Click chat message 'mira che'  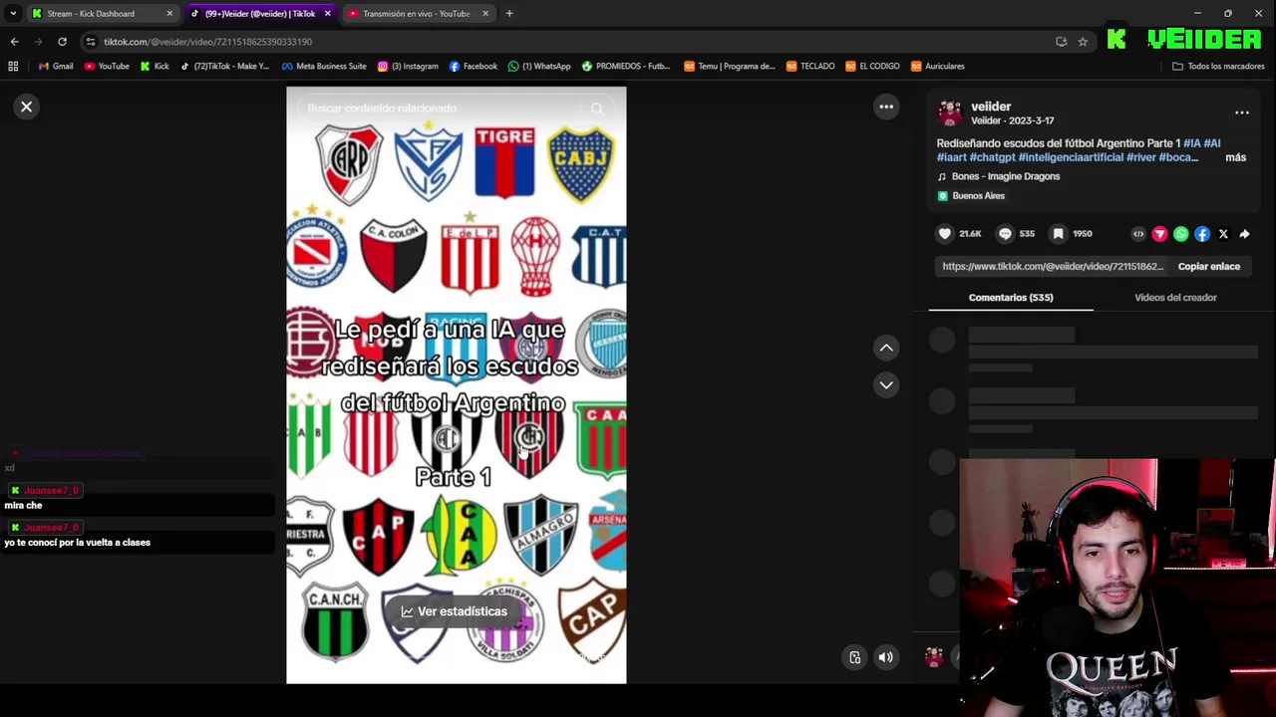coord(23,506)
